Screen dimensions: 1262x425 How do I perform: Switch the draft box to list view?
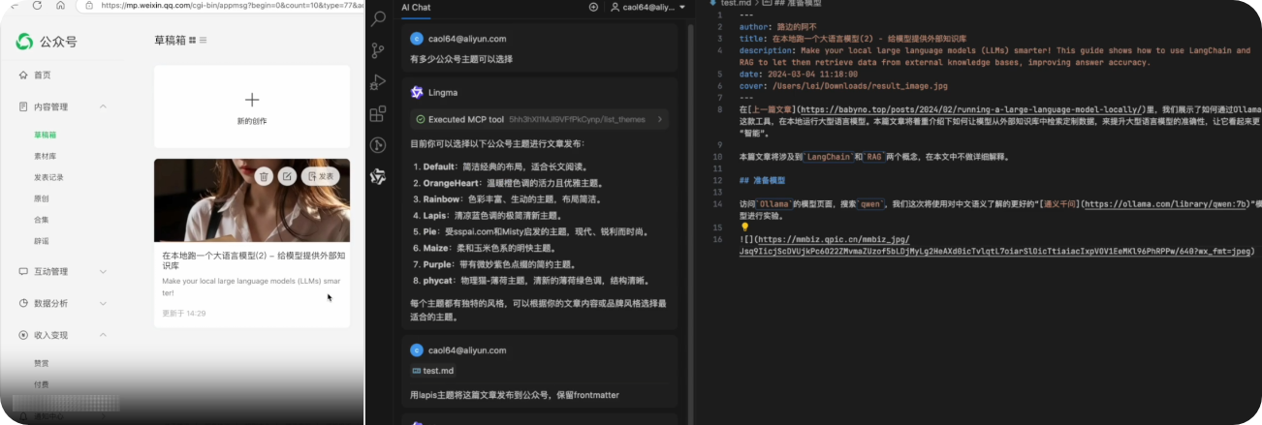[x=204, y=41]
